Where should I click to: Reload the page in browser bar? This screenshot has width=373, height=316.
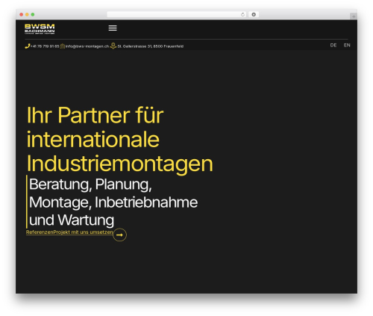pos(242,15)
